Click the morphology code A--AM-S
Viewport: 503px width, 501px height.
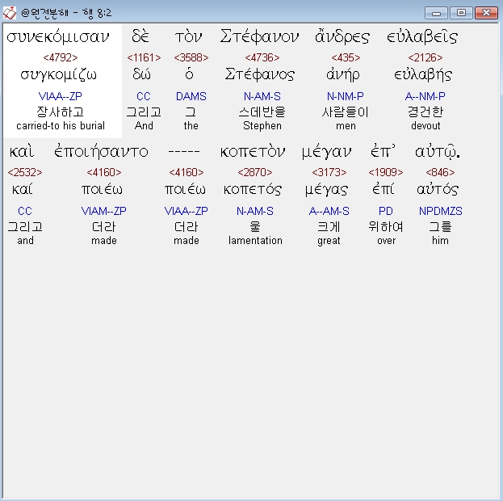(x=329, y=211)
